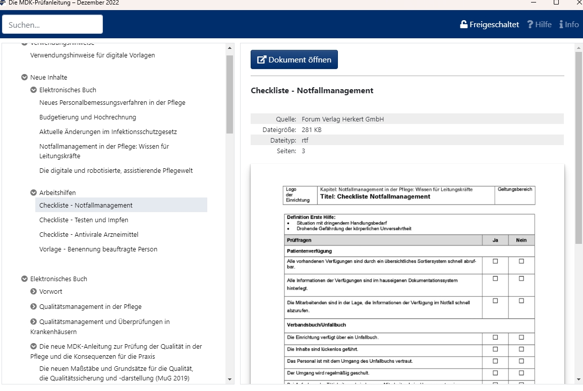Tick Ja for Sortiersystem Verfügungen row
Viewport: 583px width, 391px height.
click(495, 261)
